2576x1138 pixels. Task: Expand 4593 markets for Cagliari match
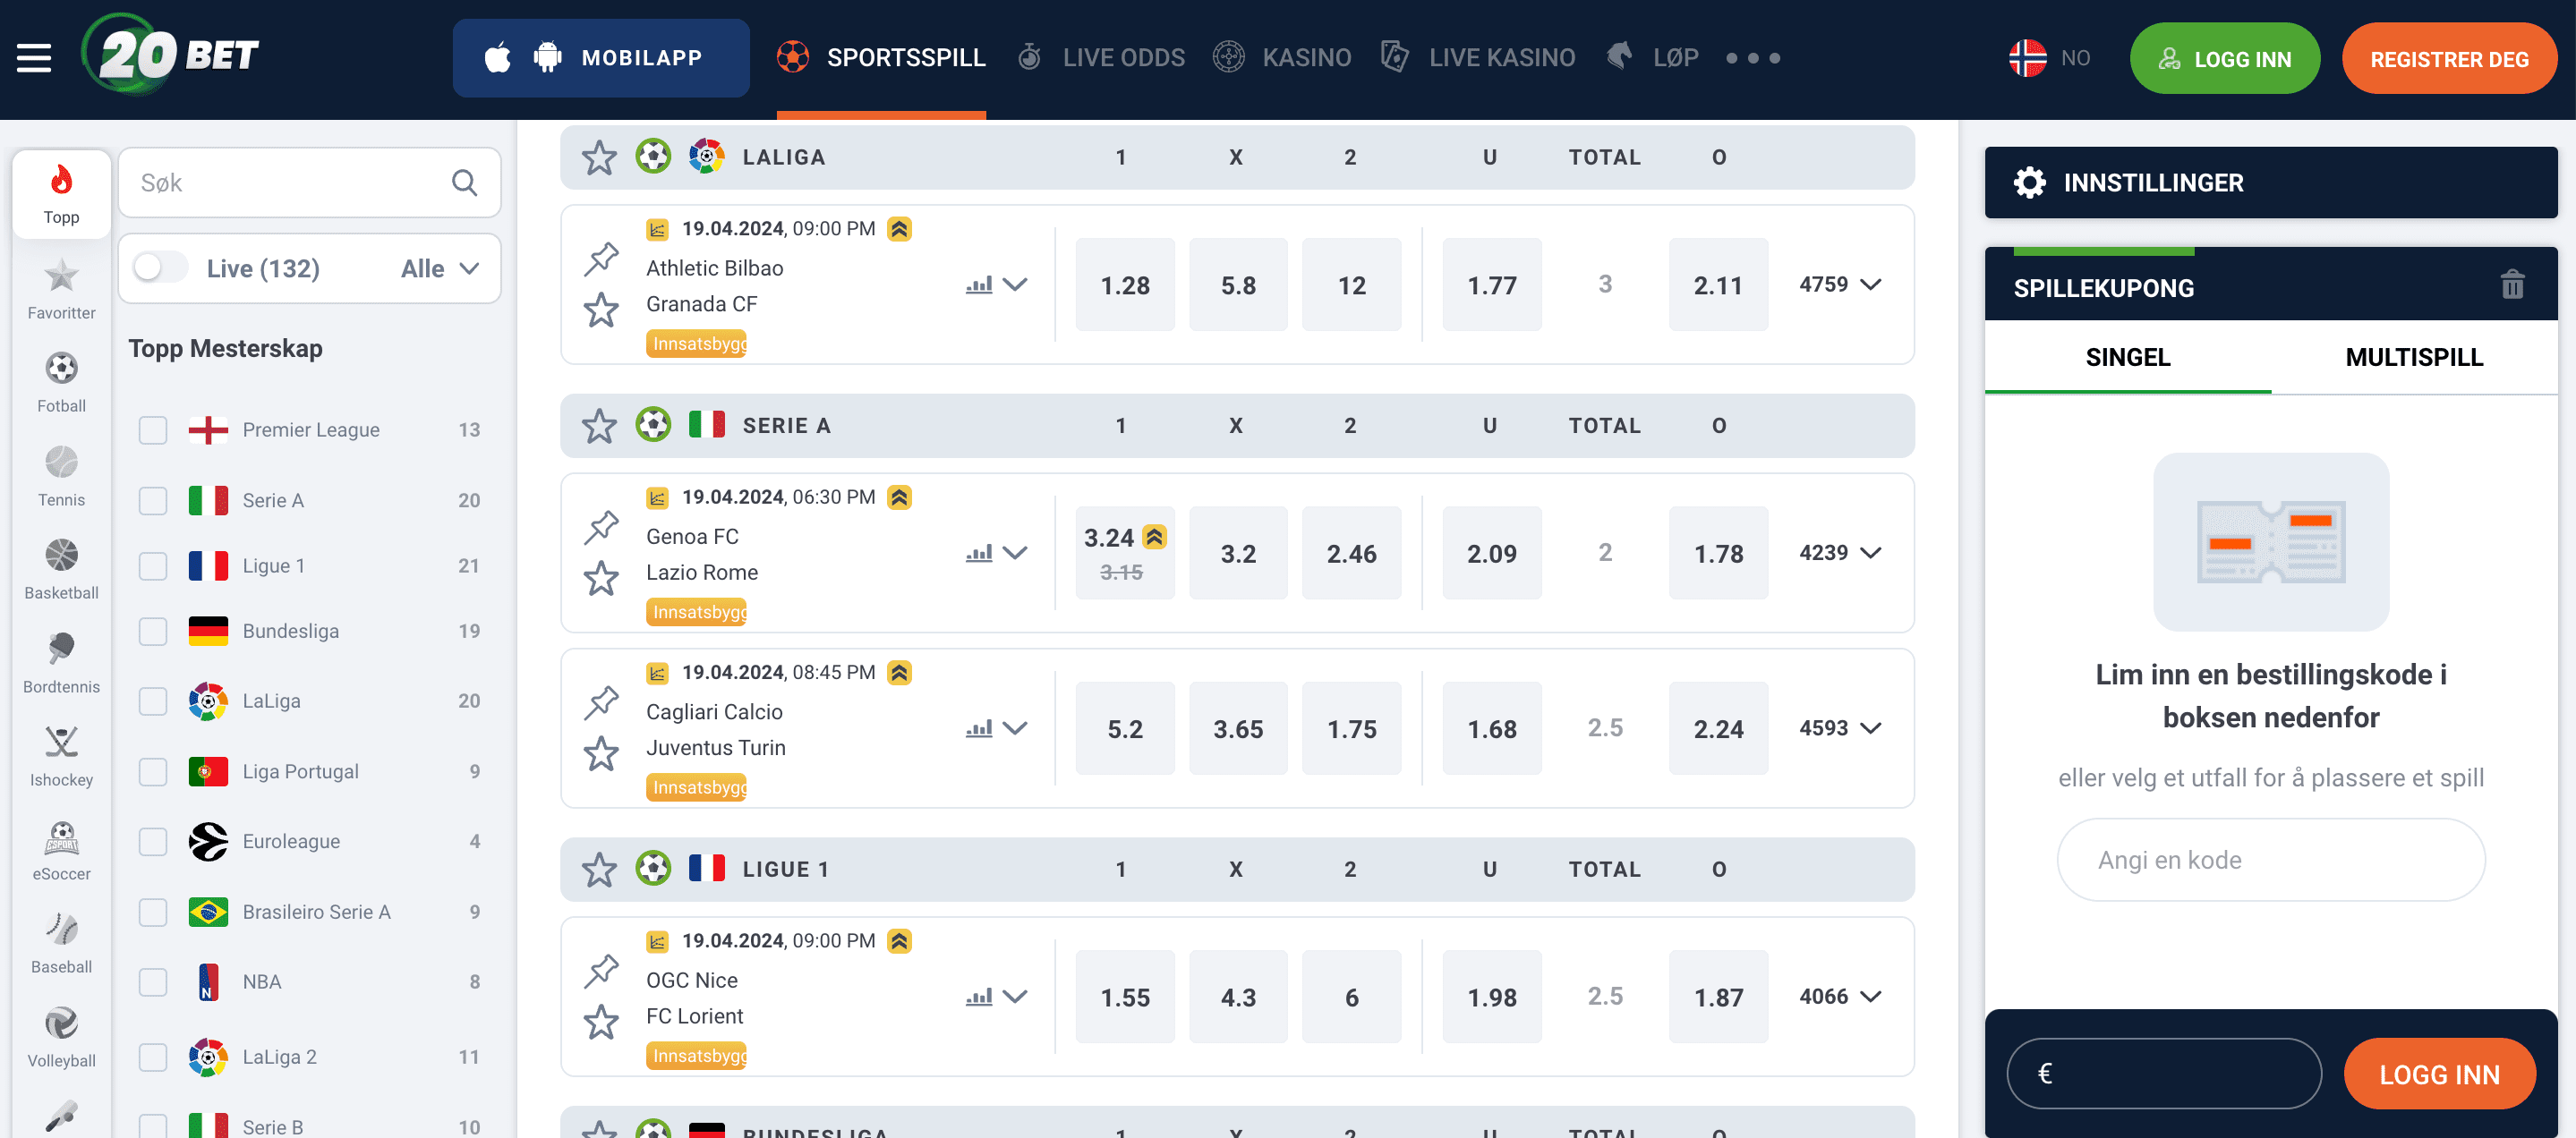coord(1840,728)
